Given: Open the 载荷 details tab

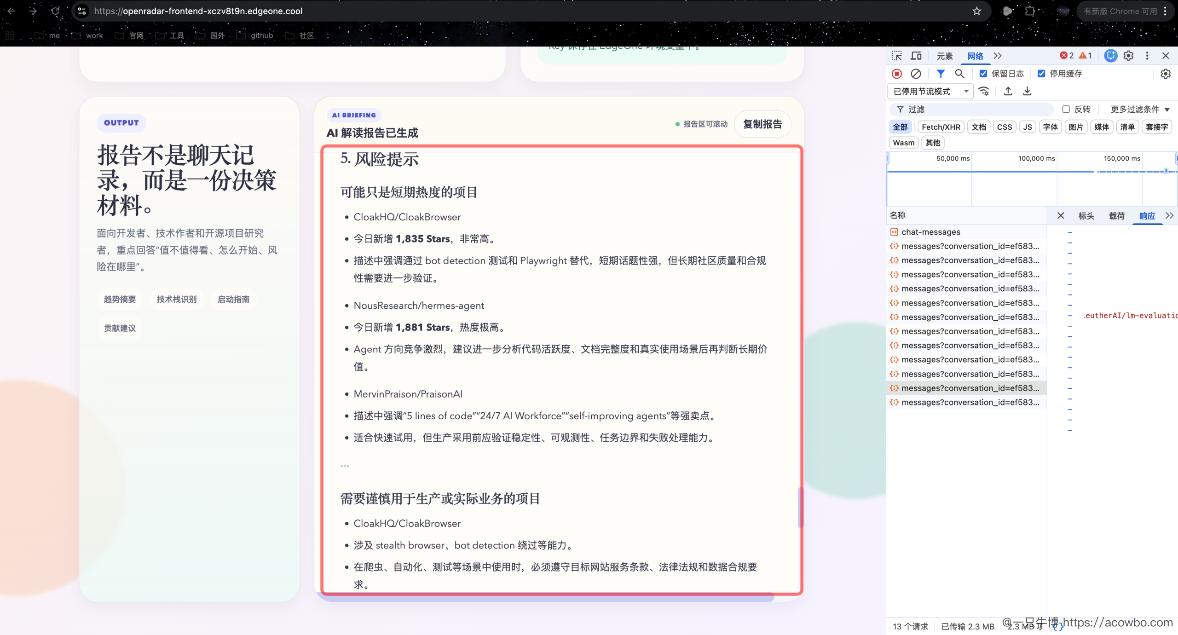Looking at the screenshot, I should (x=1116, y=215).
